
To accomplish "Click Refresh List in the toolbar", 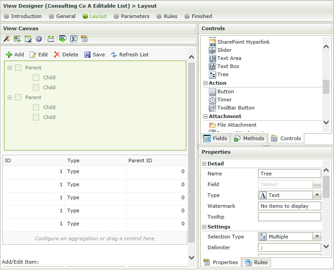I will 130,55.
